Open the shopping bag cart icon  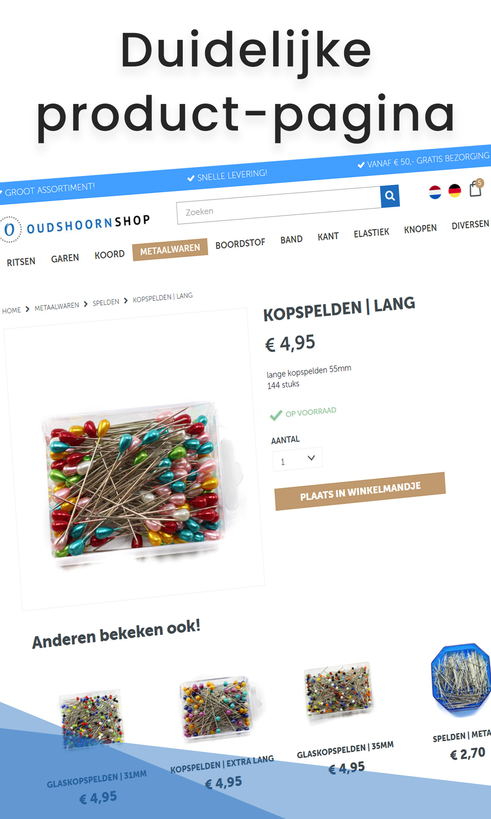[476, 188]
